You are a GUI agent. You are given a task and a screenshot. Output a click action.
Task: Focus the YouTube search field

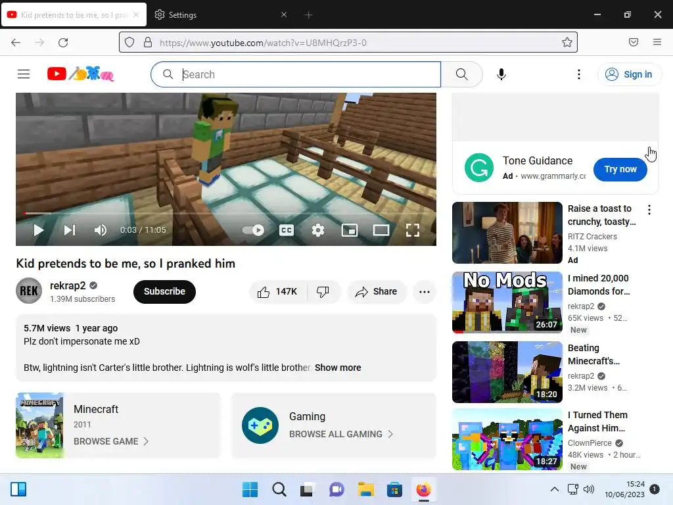tap(296, 74)
